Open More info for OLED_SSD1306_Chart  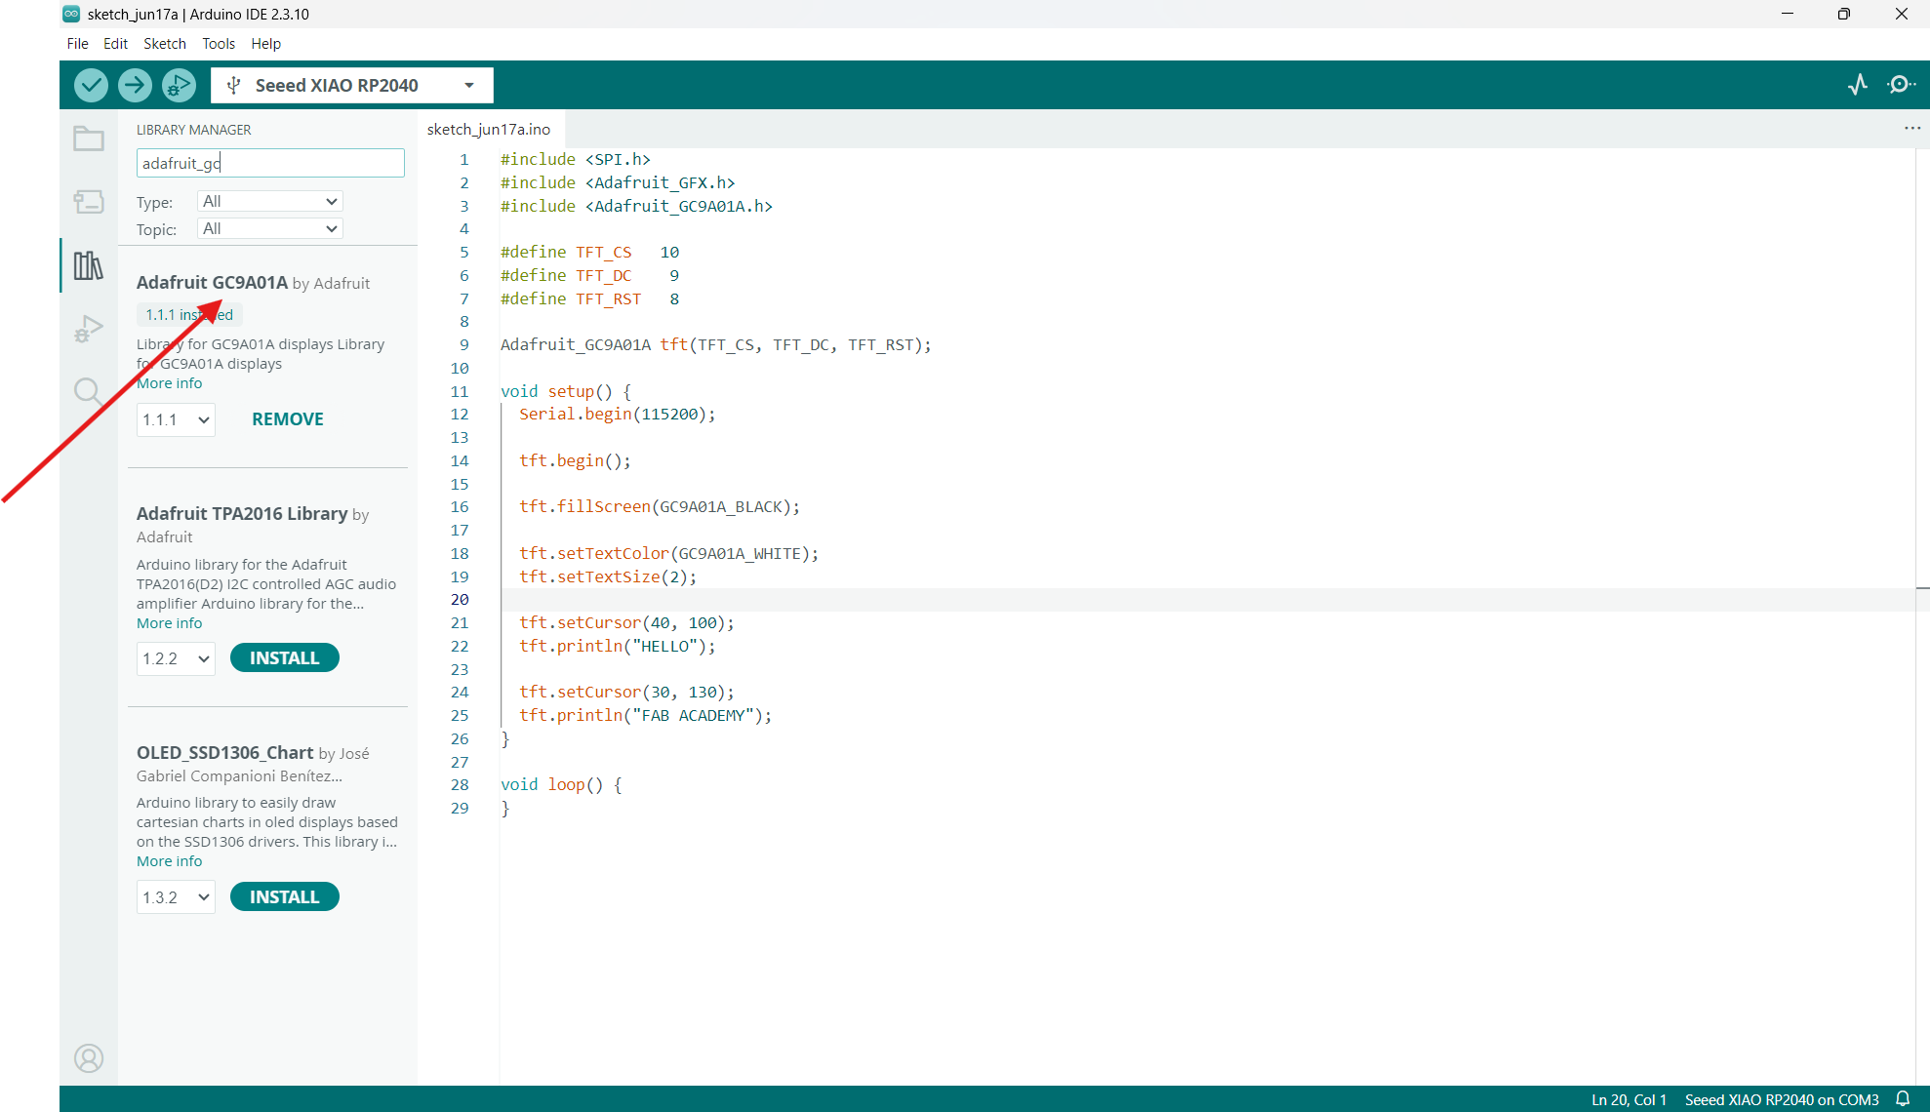click(170, 861)
